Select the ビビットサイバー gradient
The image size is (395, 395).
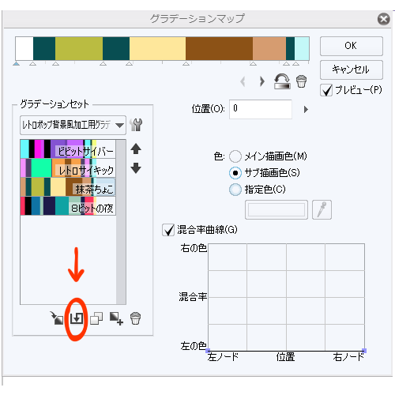(68, 149)
